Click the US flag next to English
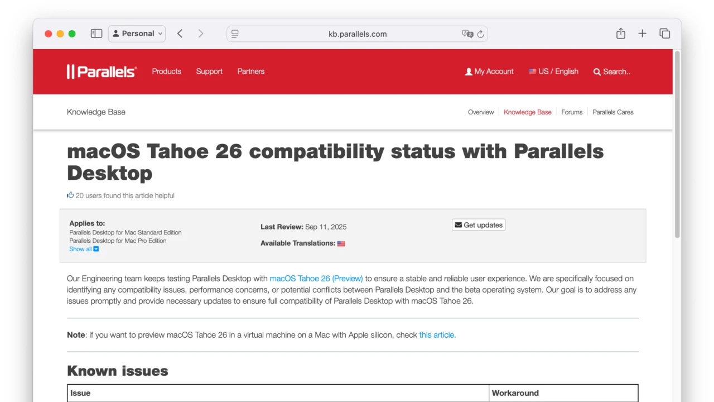The height and width of the screenshot is (402, 714). tap(532, 71)
